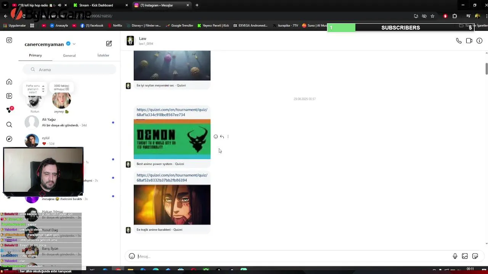Viewport: 488px width, 274px height.
Task: Open the Explore compass icon
Action: click(x=9, y=139)
